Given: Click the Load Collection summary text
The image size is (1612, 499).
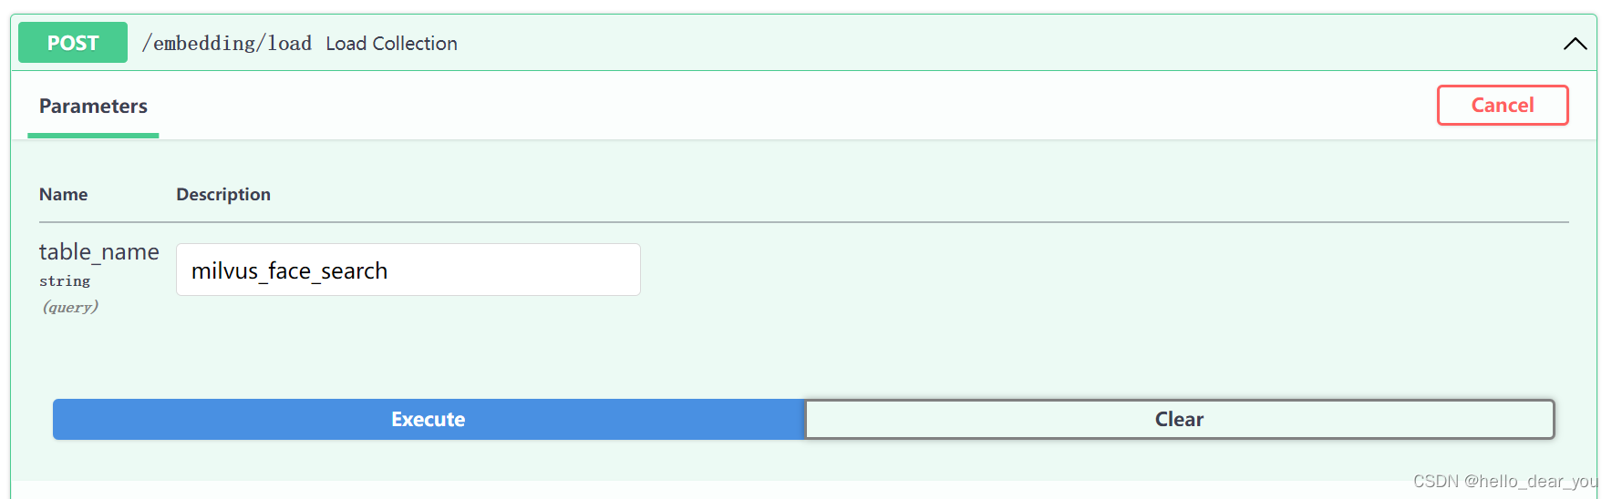Looking at the screenshot, I should click(x=391, y=44).
